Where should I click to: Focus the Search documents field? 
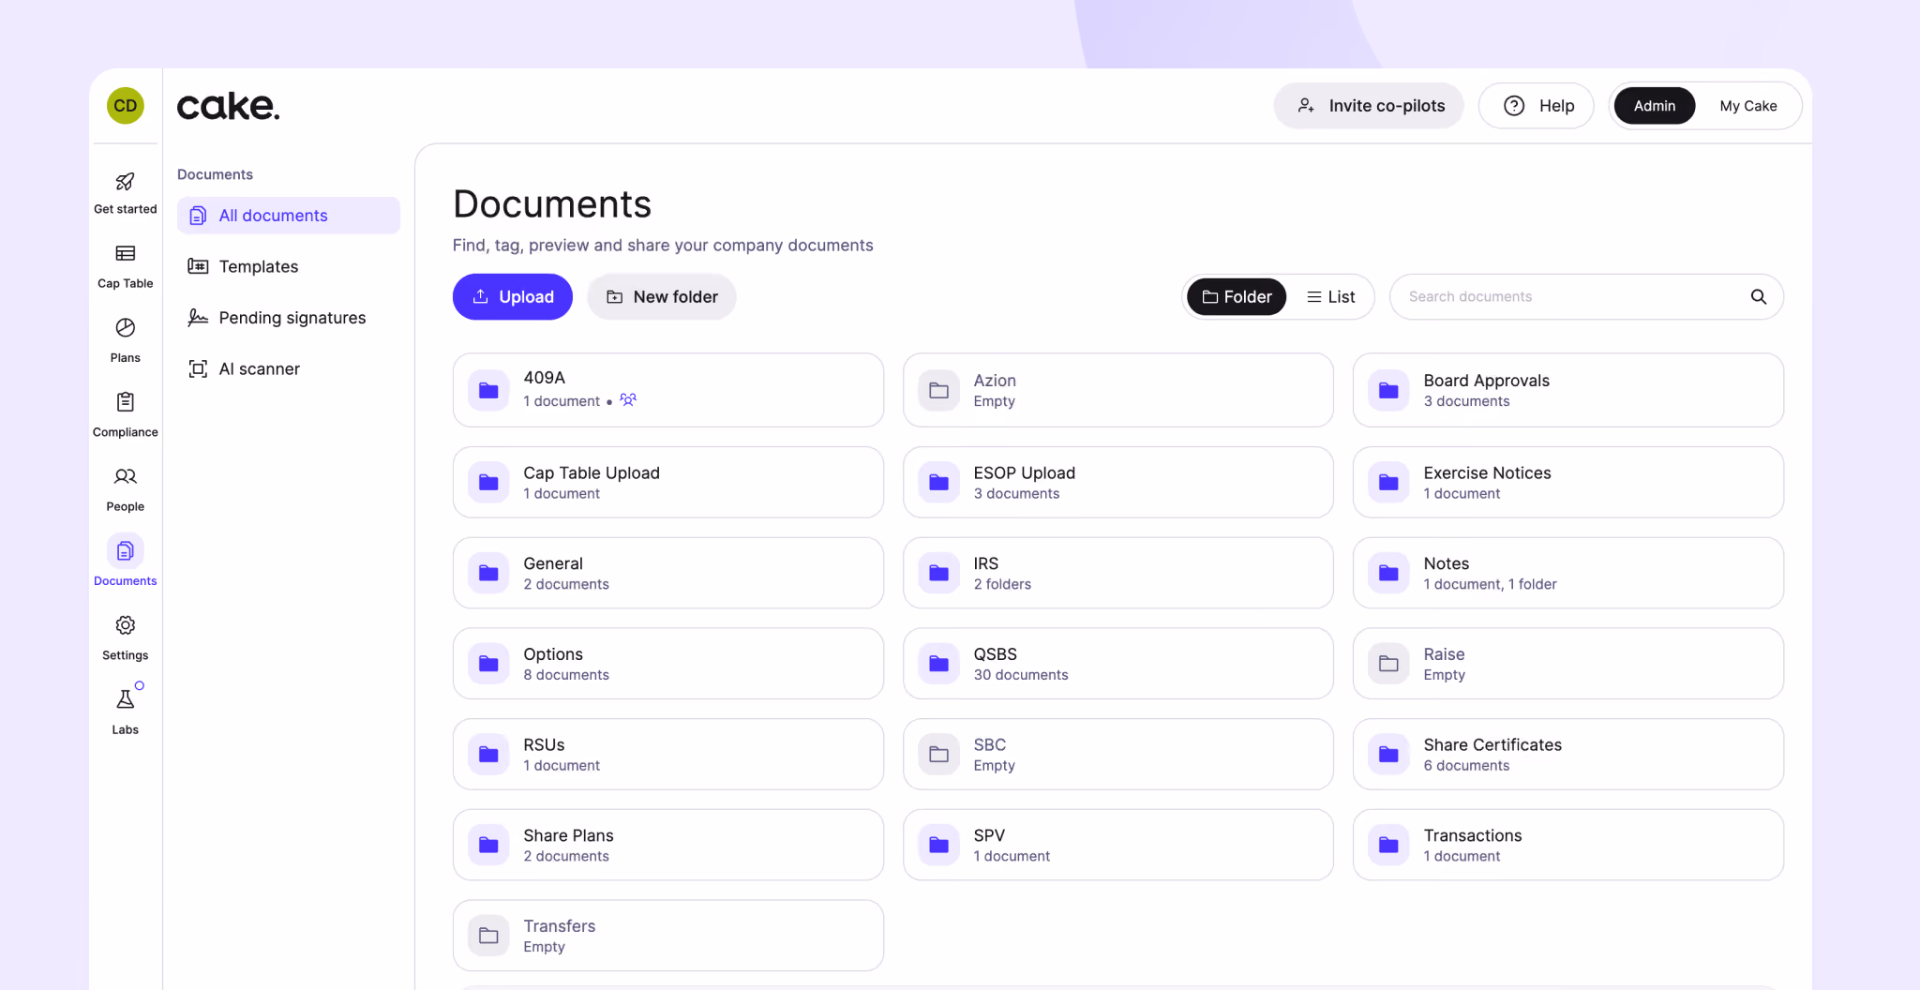1586,297
